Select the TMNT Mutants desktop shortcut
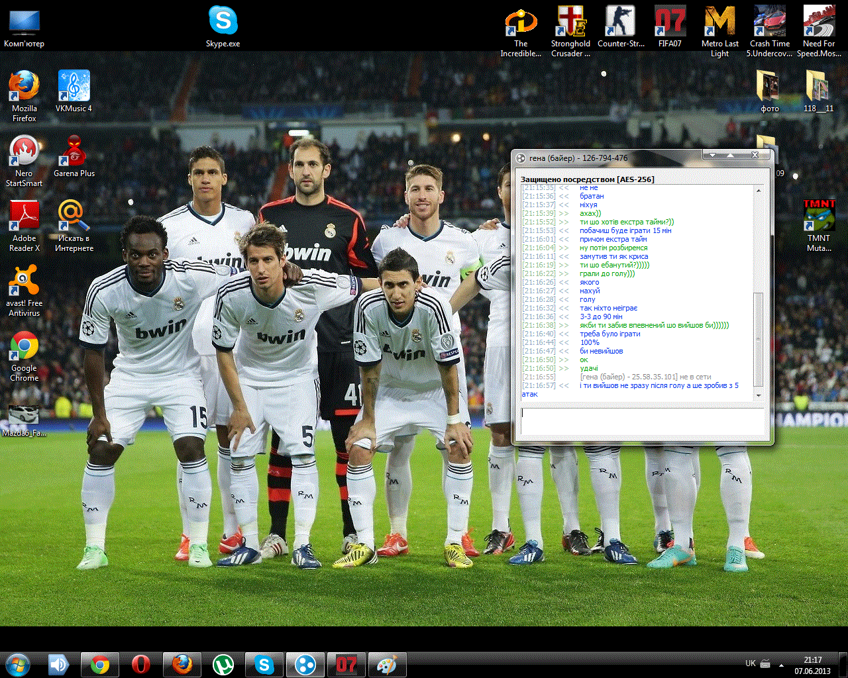Image resolution: width=848 pixels, height=678 pixels. 819,226
